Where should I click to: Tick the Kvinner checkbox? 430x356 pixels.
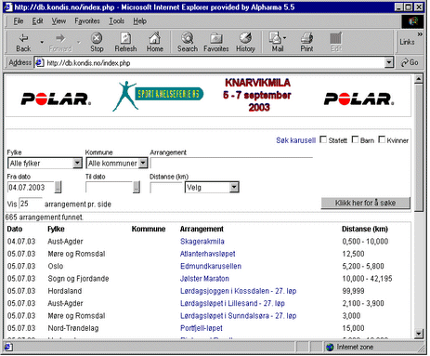point(382,139)
